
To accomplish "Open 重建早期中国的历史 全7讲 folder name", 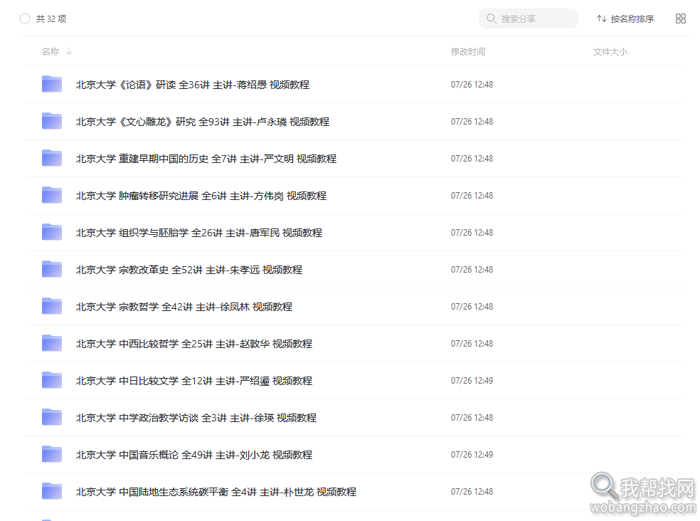I will [x=206, y=159].
